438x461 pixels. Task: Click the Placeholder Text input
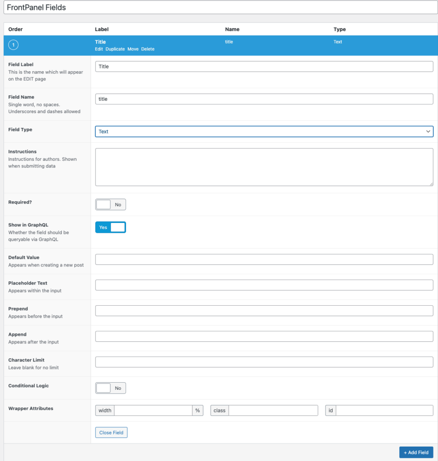coord(264,285)
